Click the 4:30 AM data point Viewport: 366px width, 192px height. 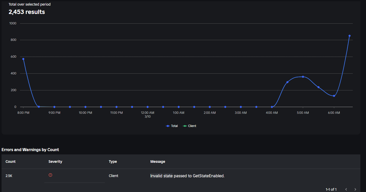pos(287,82)
